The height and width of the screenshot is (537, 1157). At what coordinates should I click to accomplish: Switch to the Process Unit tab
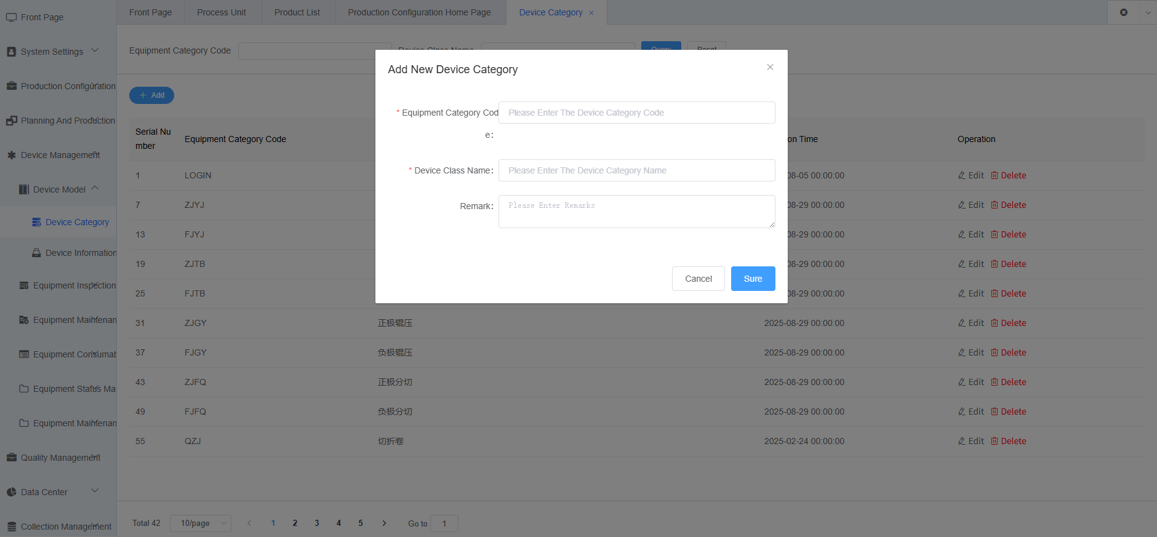222,12
